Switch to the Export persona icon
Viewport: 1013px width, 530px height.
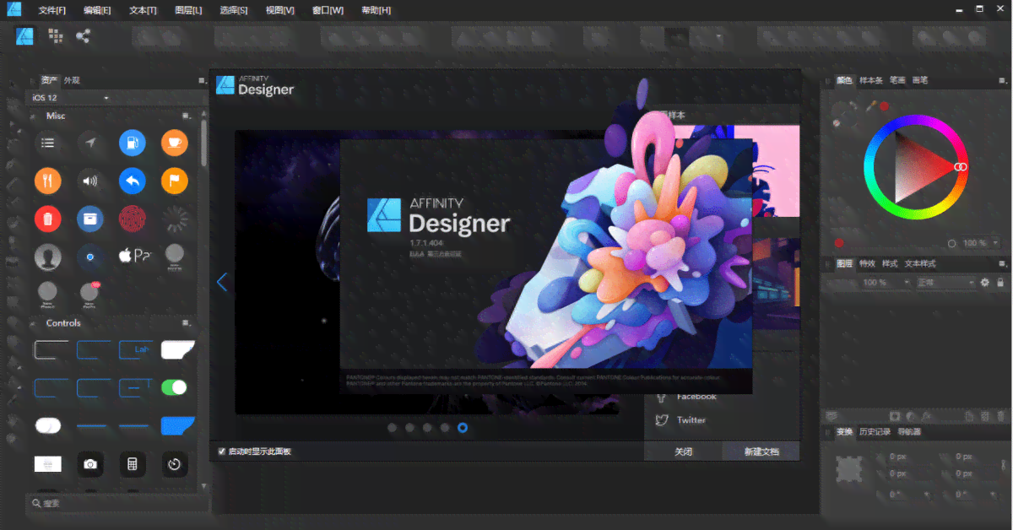coord(83,35)
